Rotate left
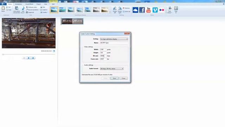225x127 pixels. (x=115, y=10)
